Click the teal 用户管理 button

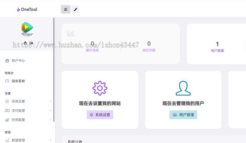coord(183,115)
